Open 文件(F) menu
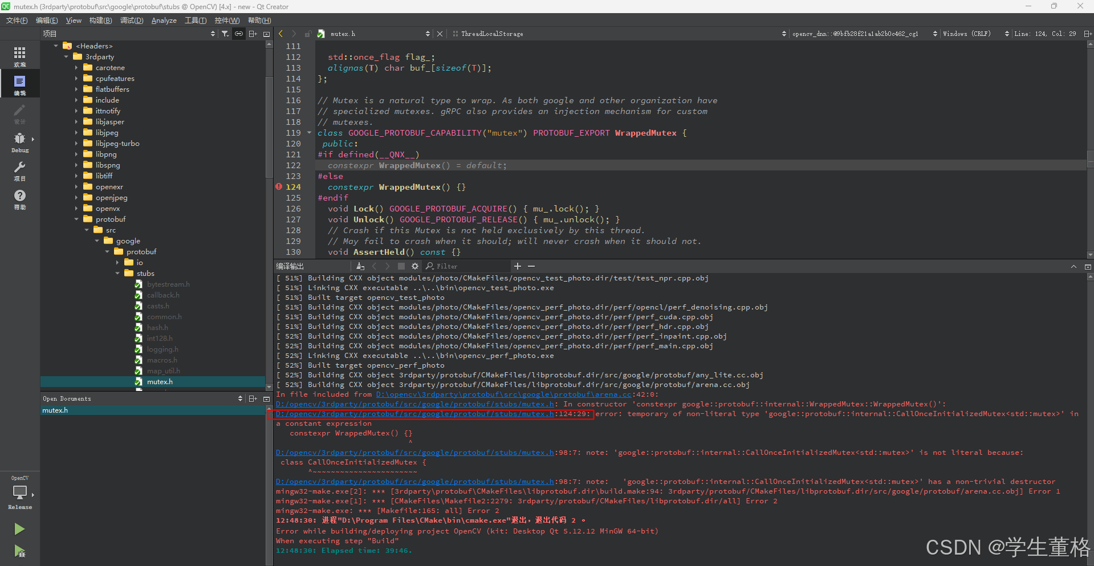The width and height of the screenshot is (1094, 566). tap(17, 20)
